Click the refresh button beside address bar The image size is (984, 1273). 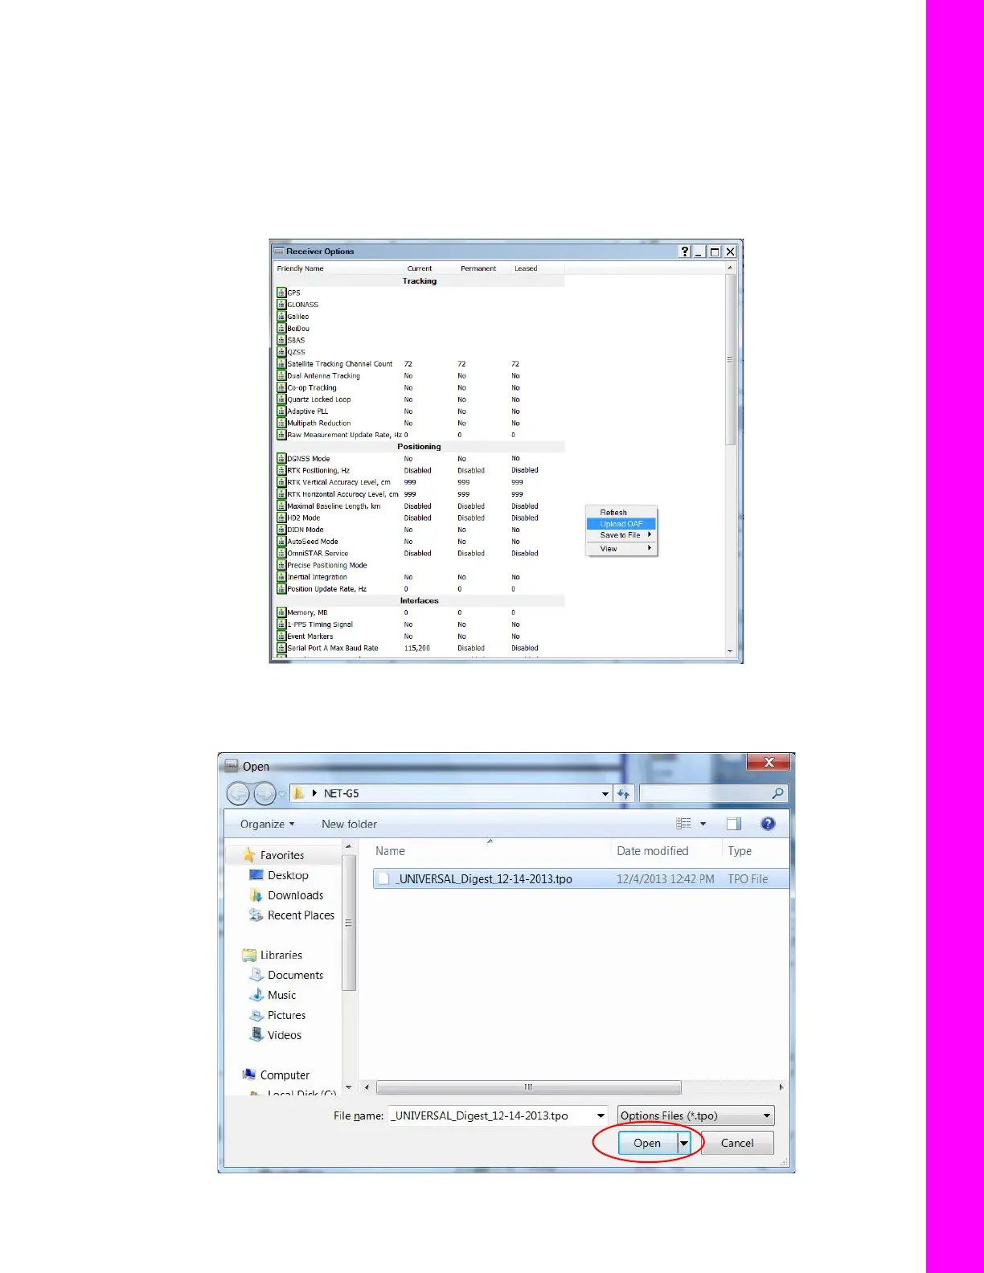[624, 794]
